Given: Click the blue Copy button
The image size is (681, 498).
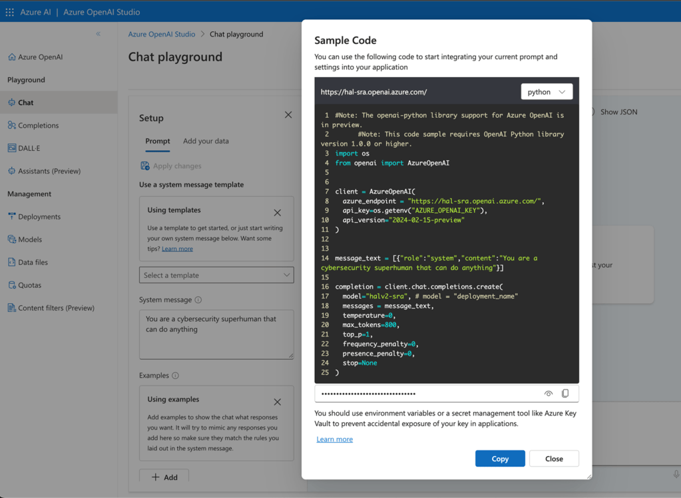Looking at the screenshot, I should click(x=500, y=459).
